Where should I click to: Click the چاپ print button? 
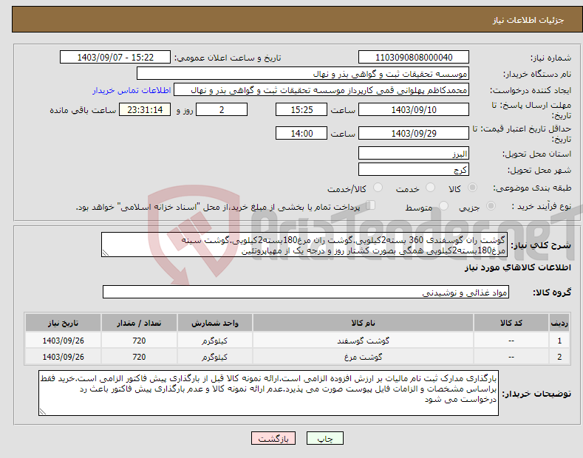click(324, 438)
